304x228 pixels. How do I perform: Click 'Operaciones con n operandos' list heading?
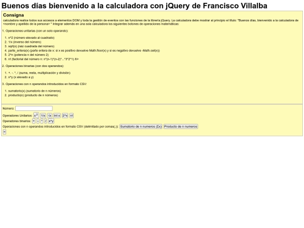click(x=46, y=84)
